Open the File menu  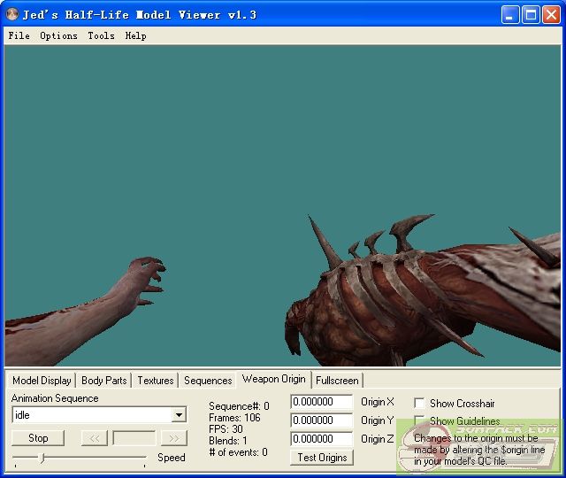coord(19,36)
